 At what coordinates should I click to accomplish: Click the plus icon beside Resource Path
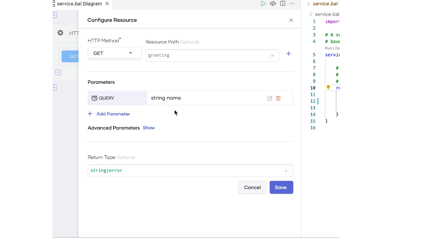coord(289,54)
